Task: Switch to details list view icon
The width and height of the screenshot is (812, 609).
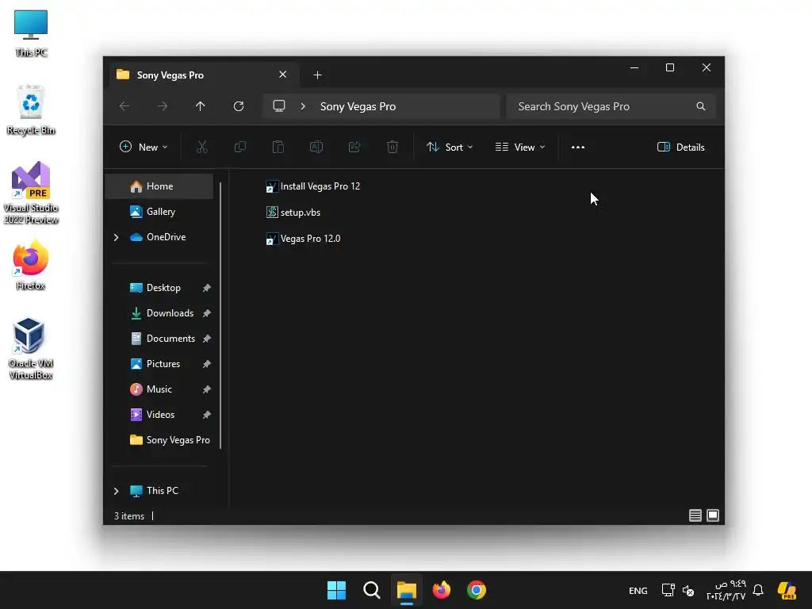Action: [x=695, y=515]
